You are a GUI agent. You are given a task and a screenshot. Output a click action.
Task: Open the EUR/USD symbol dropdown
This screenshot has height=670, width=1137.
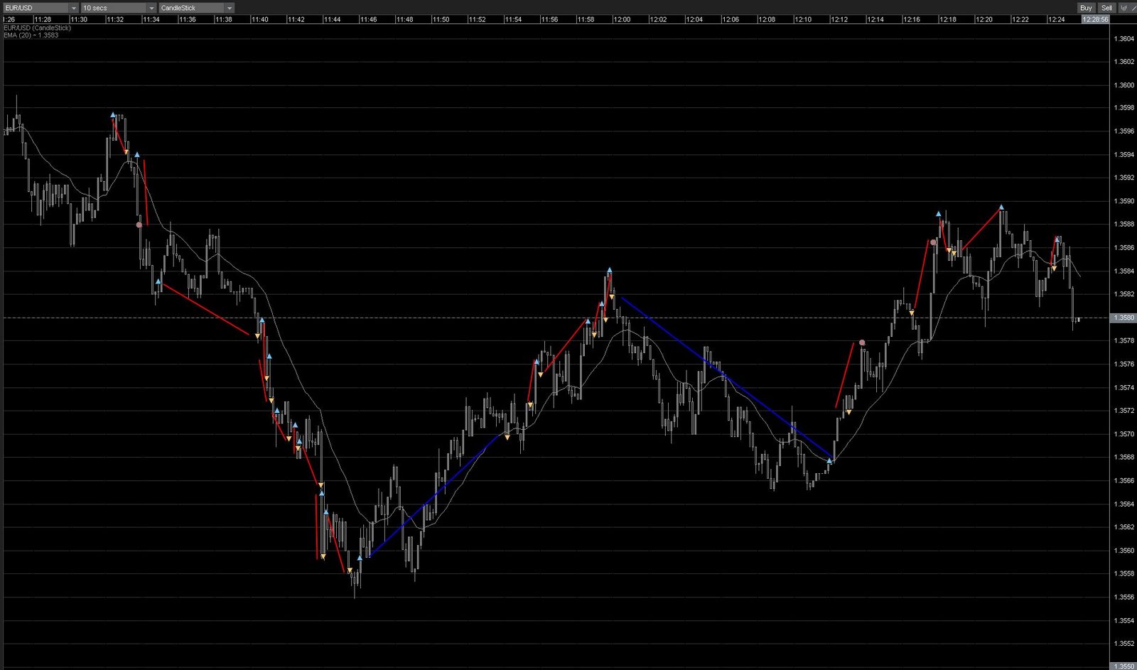click(x=40, y=8)
